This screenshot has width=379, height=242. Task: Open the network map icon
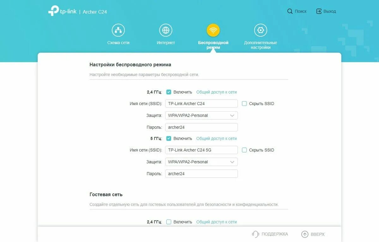pos(118,30)
